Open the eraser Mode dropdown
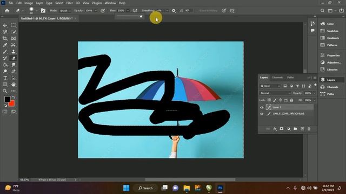The width and height of the screenshot is (346, 194). coord(65,11)
